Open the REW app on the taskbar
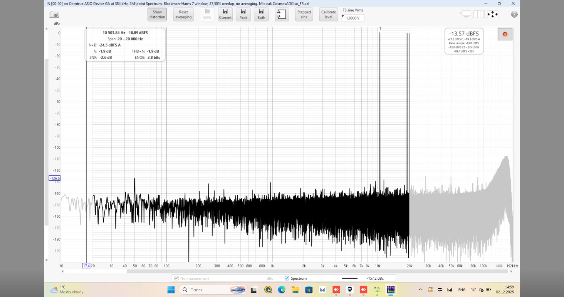564x297 pixels. point(391,290)
